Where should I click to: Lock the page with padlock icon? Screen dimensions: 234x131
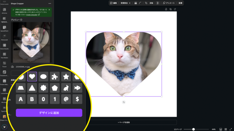pos(166,9)
